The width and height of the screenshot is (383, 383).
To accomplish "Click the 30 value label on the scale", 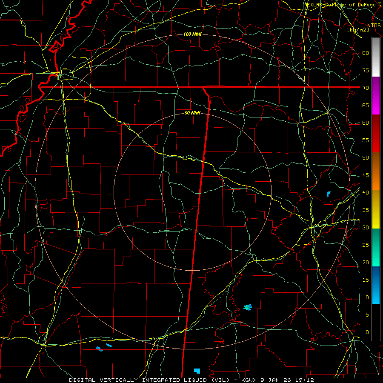I will (366, 228).
